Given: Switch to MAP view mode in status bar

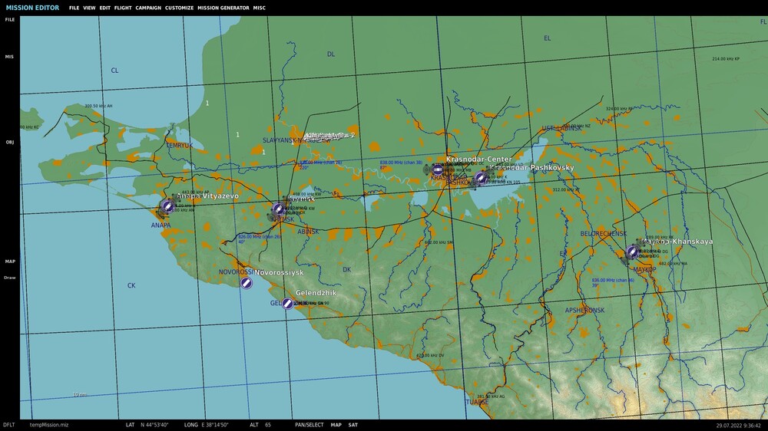Looking at the screenshot, I should pyautogui.click(x=336, y=425).
